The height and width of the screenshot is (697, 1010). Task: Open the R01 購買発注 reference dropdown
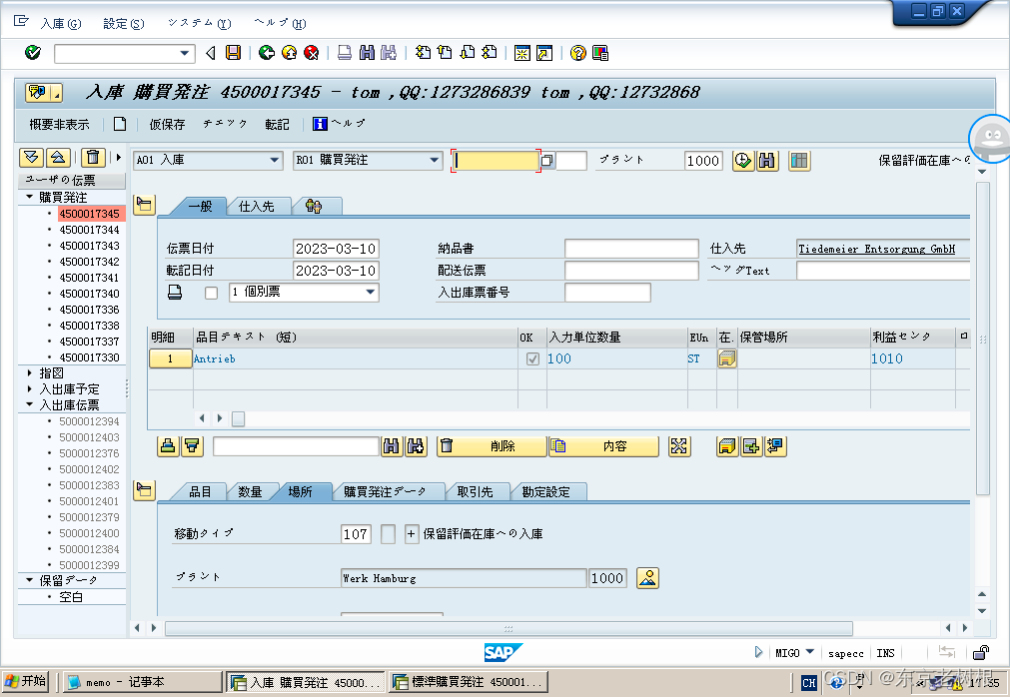[437, 159]
